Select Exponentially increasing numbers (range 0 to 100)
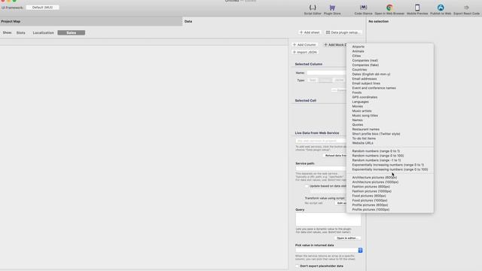The height and width of the screenshot is (271, 482). (x=390, y=169)
